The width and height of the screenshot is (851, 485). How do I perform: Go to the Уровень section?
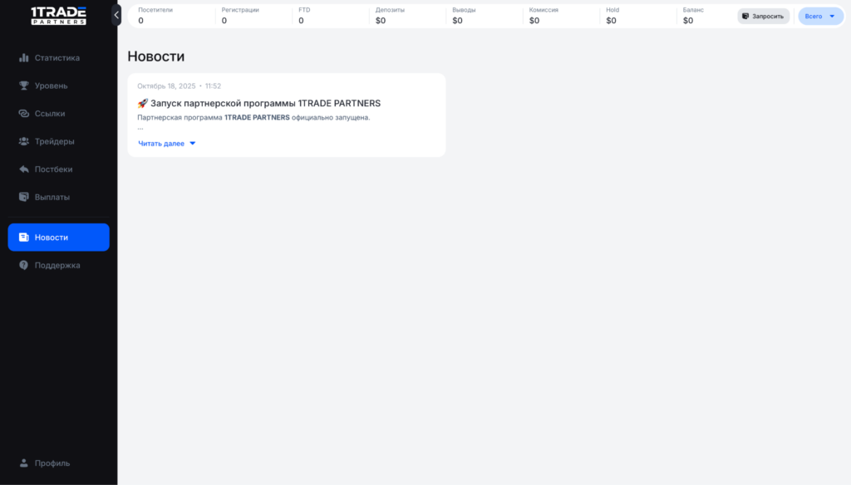point(59,86)
